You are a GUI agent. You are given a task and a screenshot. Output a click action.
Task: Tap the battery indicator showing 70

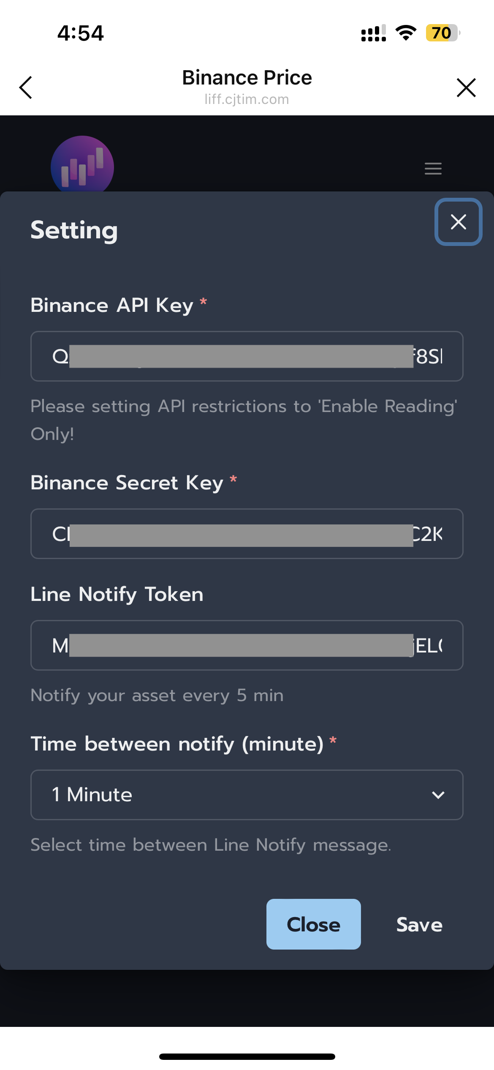click(x=442, y=33)
